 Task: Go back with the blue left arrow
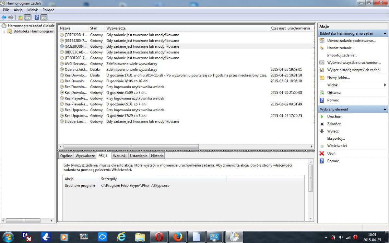coord(4,17)
